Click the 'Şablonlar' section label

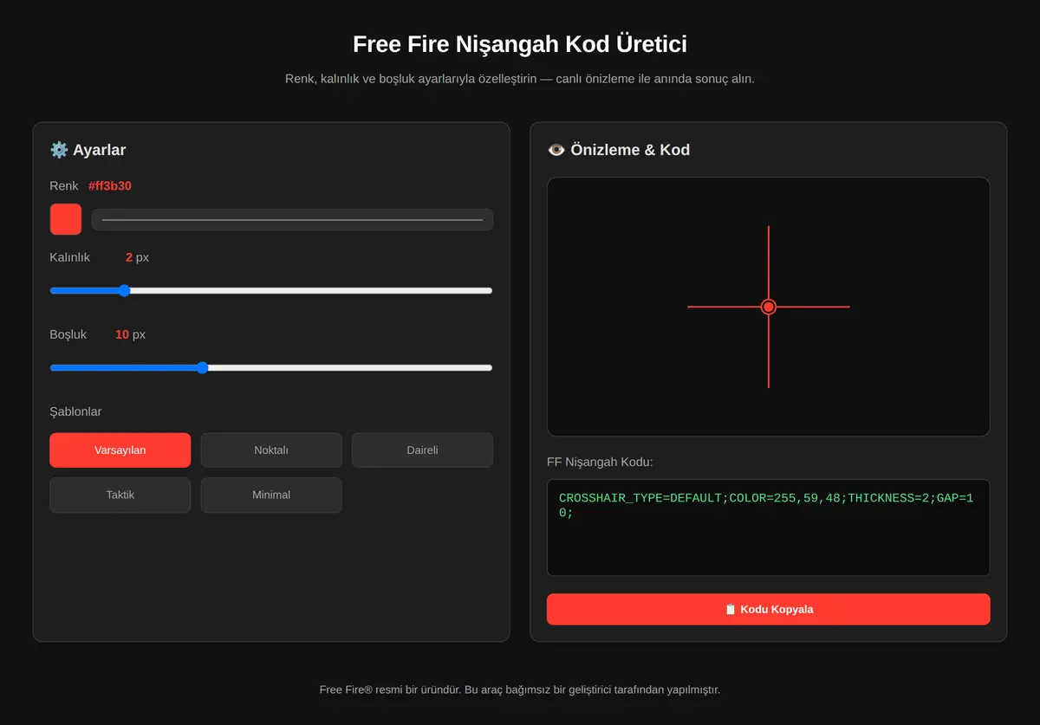[75, 411]
